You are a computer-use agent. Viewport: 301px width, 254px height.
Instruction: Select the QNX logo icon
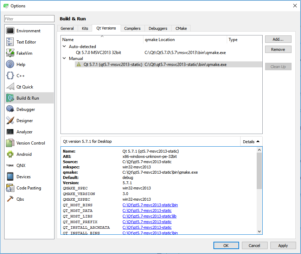click(x=10, y=165)
